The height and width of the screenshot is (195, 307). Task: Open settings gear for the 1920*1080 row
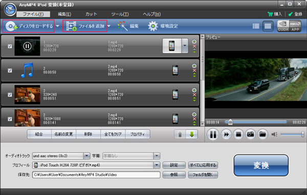coord(194,114)
